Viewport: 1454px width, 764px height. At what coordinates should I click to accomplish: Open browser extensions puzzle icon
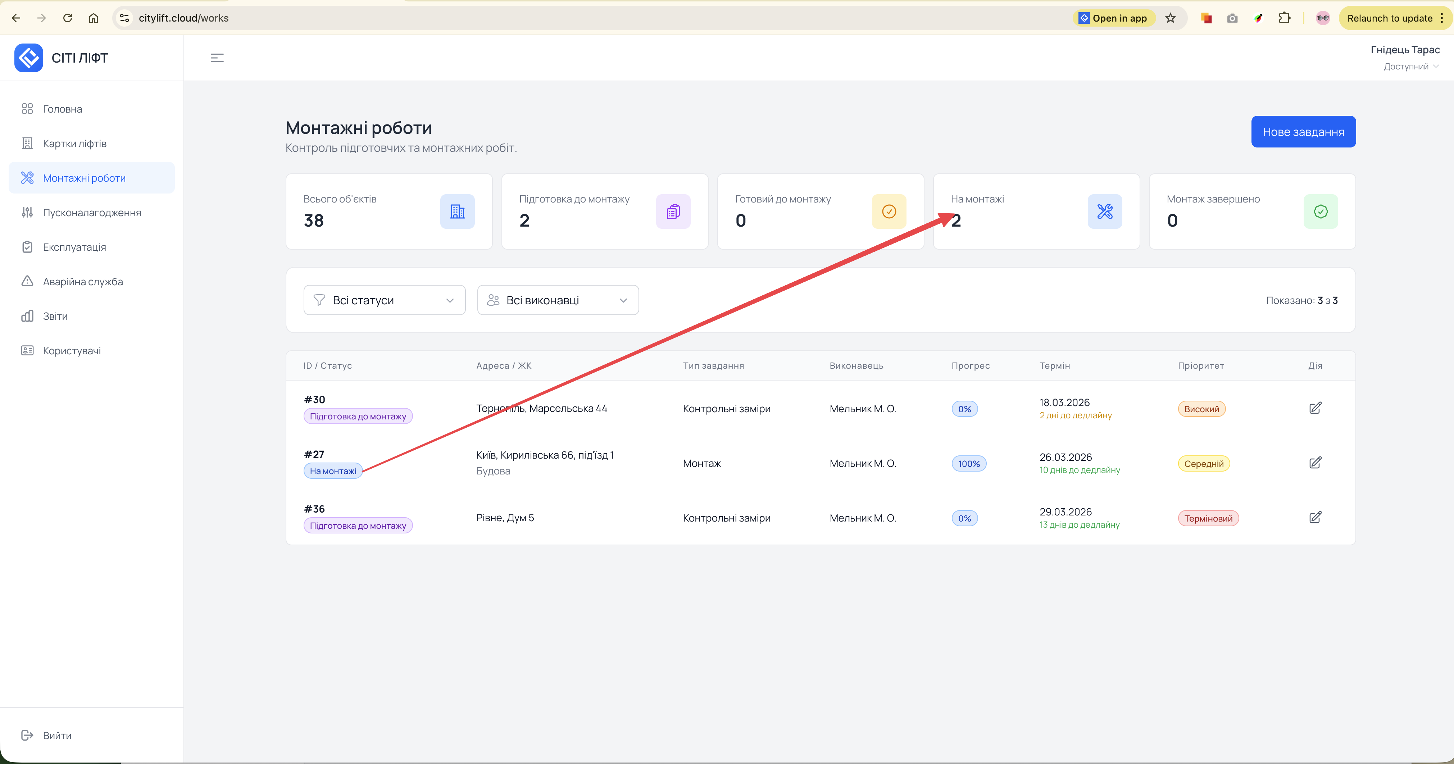click(x=1284, y=18)
